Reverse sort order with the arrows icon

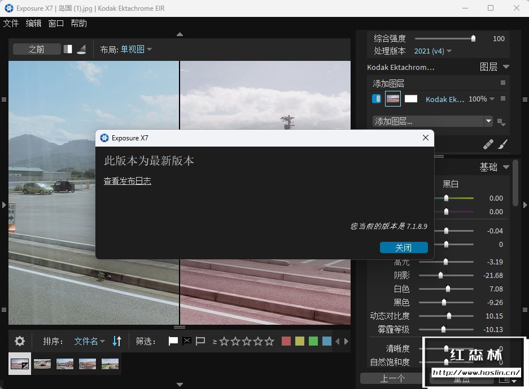tap(117, 341)
